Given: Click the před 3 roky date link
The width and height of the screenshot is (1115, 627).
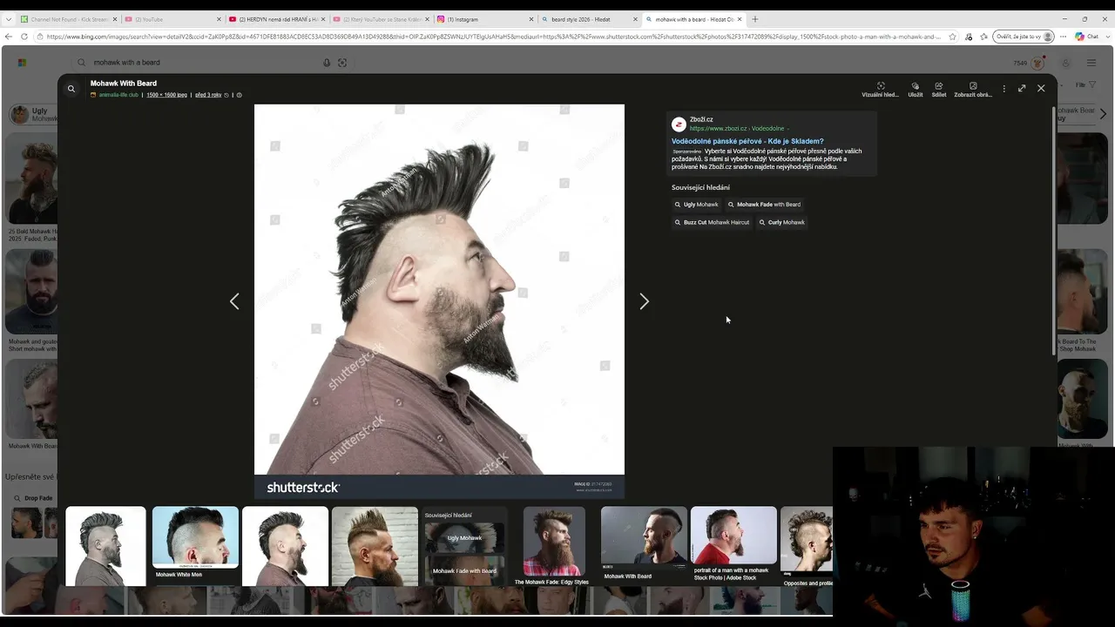Looking at the screenshot, I should (208, 95).
